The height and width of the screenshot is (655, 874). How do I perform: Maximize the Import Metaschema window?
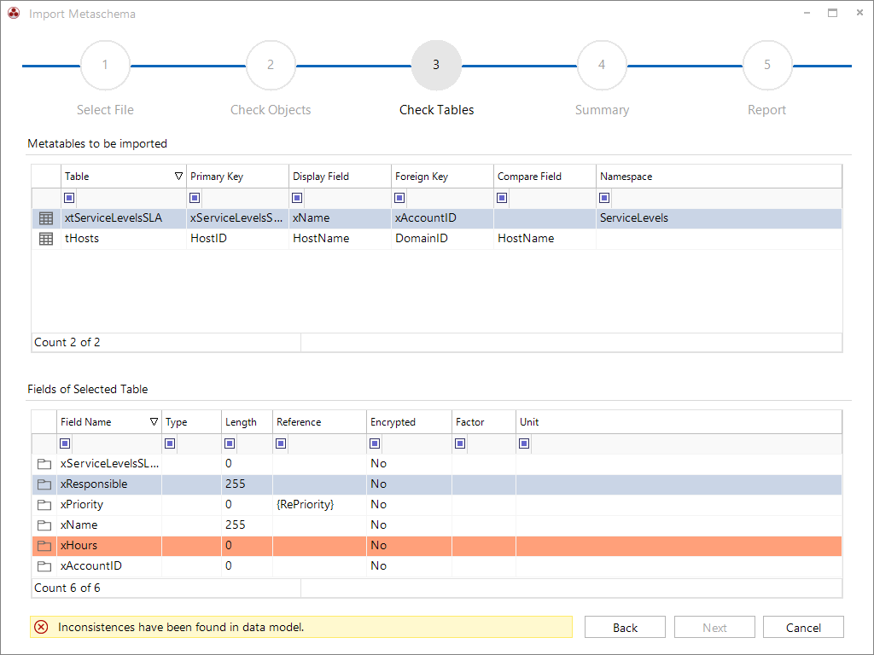pos(833,13)
